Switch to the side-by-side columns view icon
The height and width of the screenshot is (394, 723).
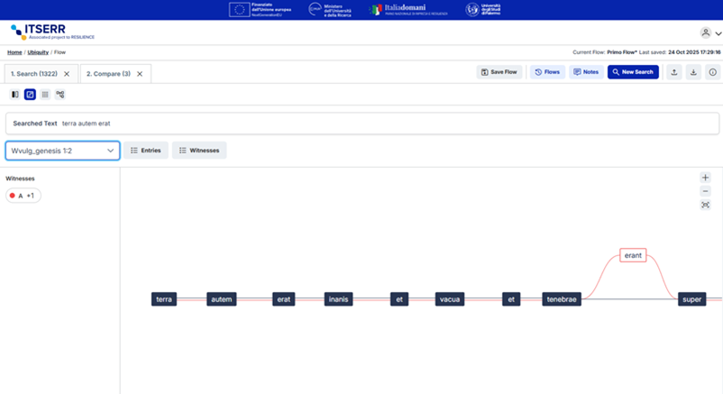click(15, 95)
